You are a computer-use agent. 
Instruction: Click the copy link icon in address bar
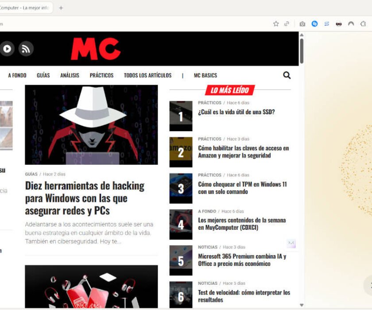point(287,24)
